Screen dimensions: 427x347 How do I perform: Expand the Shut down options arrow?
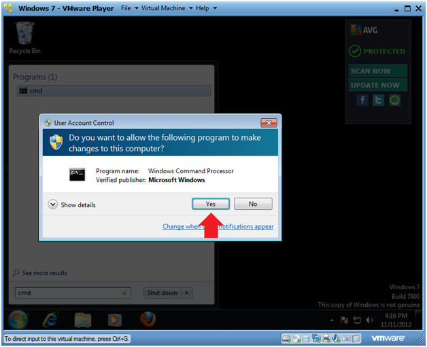coord(187,293)
